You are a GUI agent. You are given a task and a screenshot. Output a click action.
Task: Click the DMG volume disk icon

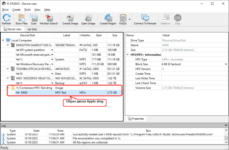(18, 93)
